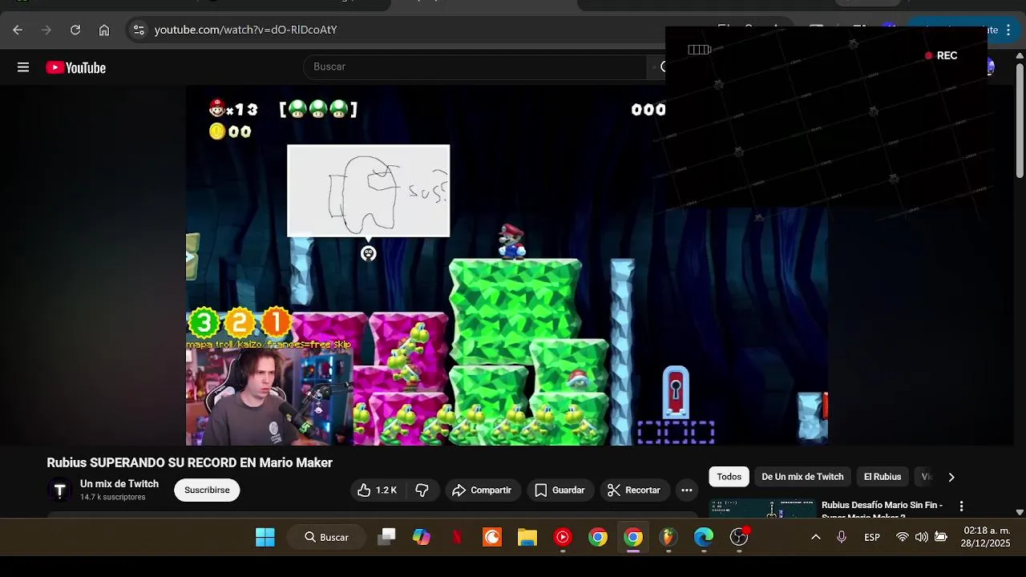The image size is (1026, 577).
Task: Open the Rubius Desafío Mario Sin Fin title link
Action: pos(882,510)
